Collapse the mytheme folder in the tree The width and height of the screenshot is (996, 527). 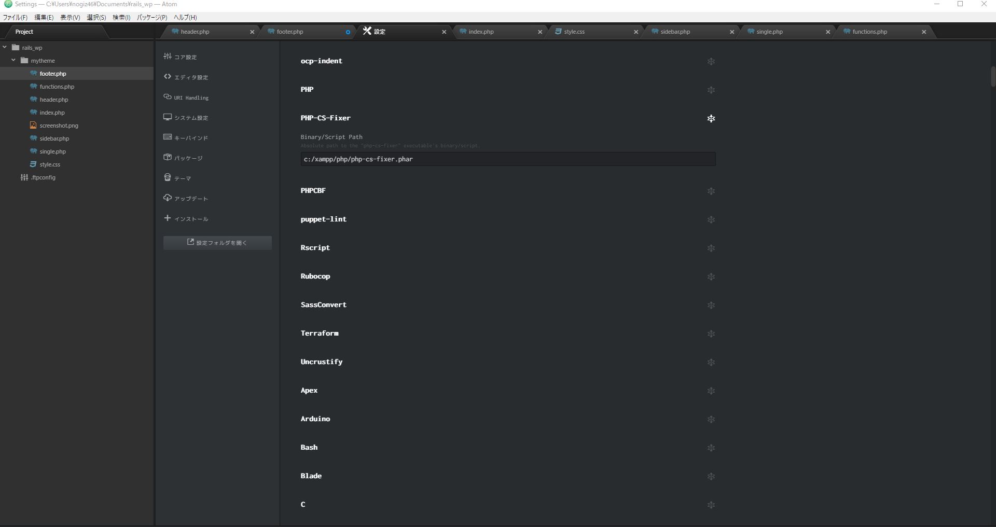(x=13, y=60)
